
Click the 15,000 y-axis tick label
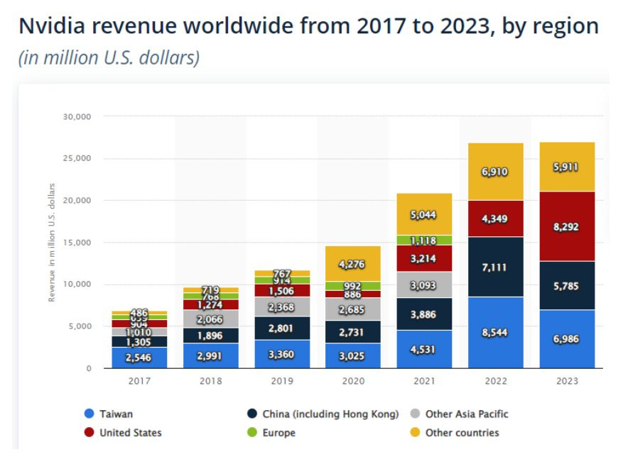[x=77, y=243]
